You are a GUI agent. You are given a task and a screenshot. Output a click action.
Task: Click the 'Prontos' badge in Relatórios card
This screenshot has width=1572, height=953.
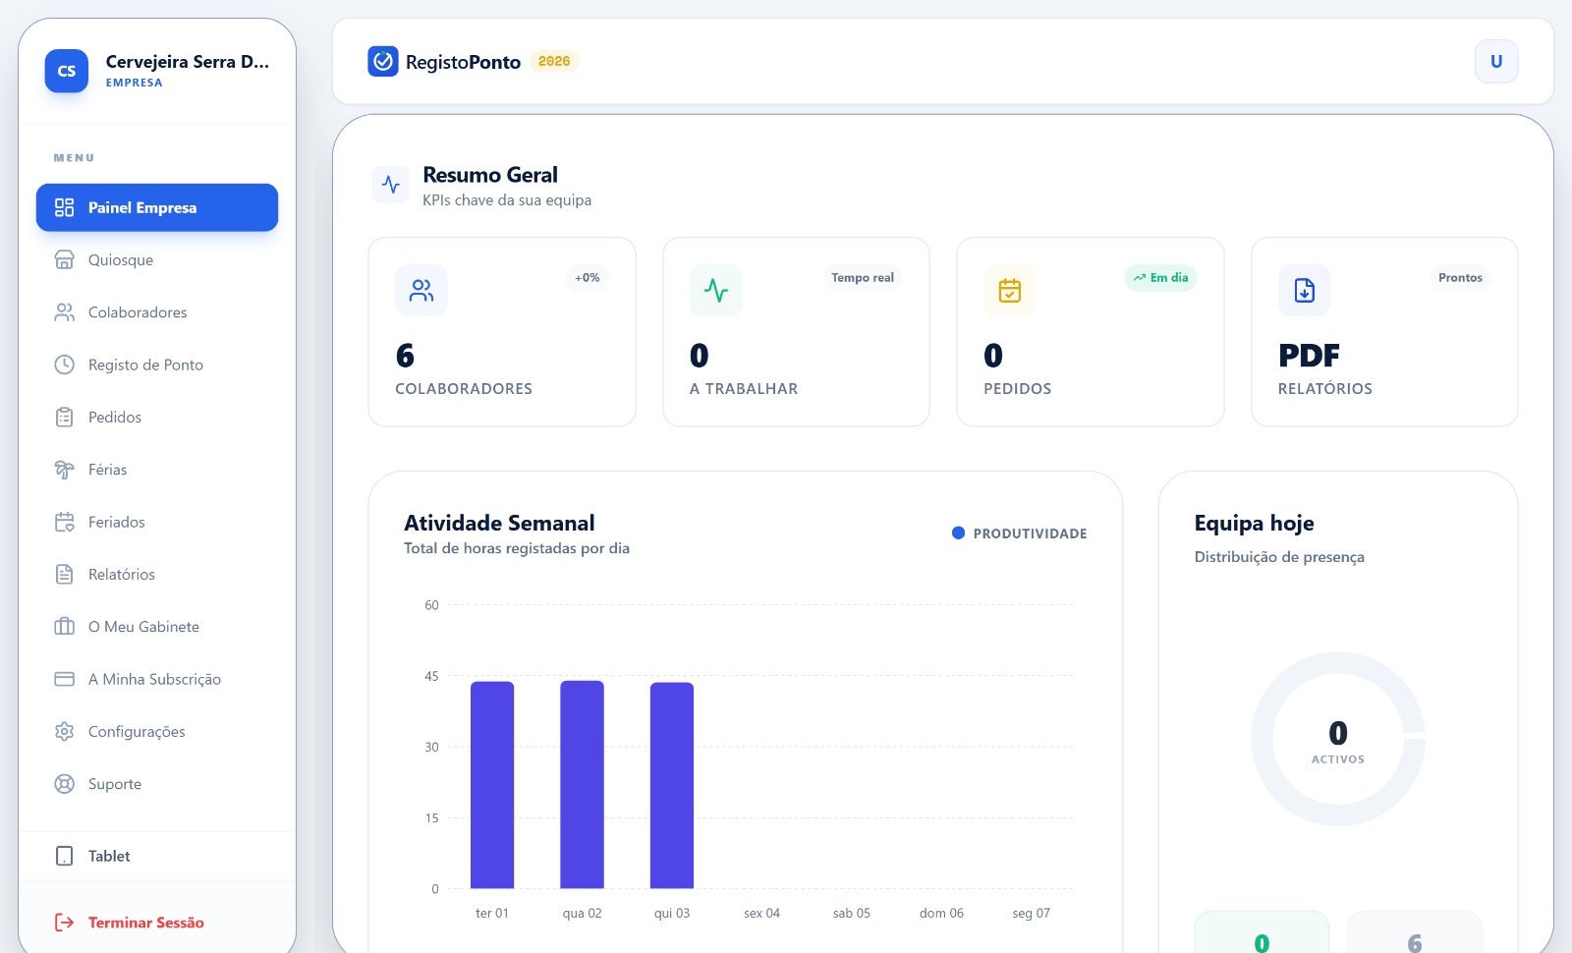tap(1460, 277)
